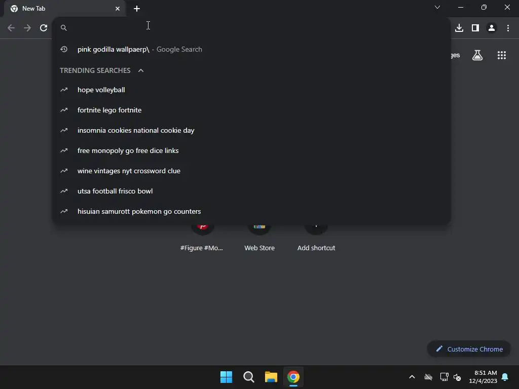Open Windows taskbar search
The image size is (519, 389).
pos(248,377)
